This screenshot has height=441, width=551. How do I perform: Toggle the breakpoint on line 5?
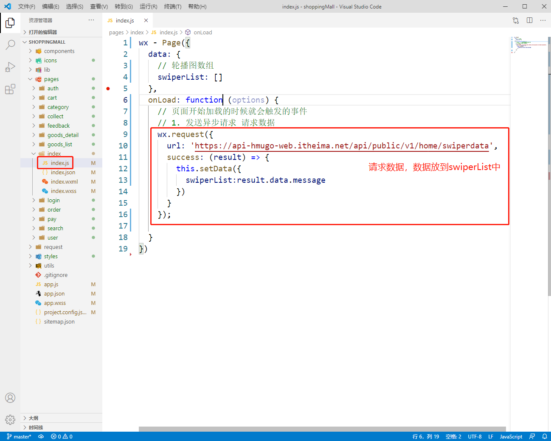tap(108, 89)
